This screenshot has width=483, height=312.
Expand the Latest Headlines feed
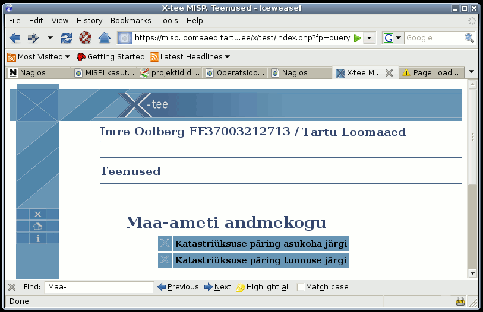(x=190, y=57)
